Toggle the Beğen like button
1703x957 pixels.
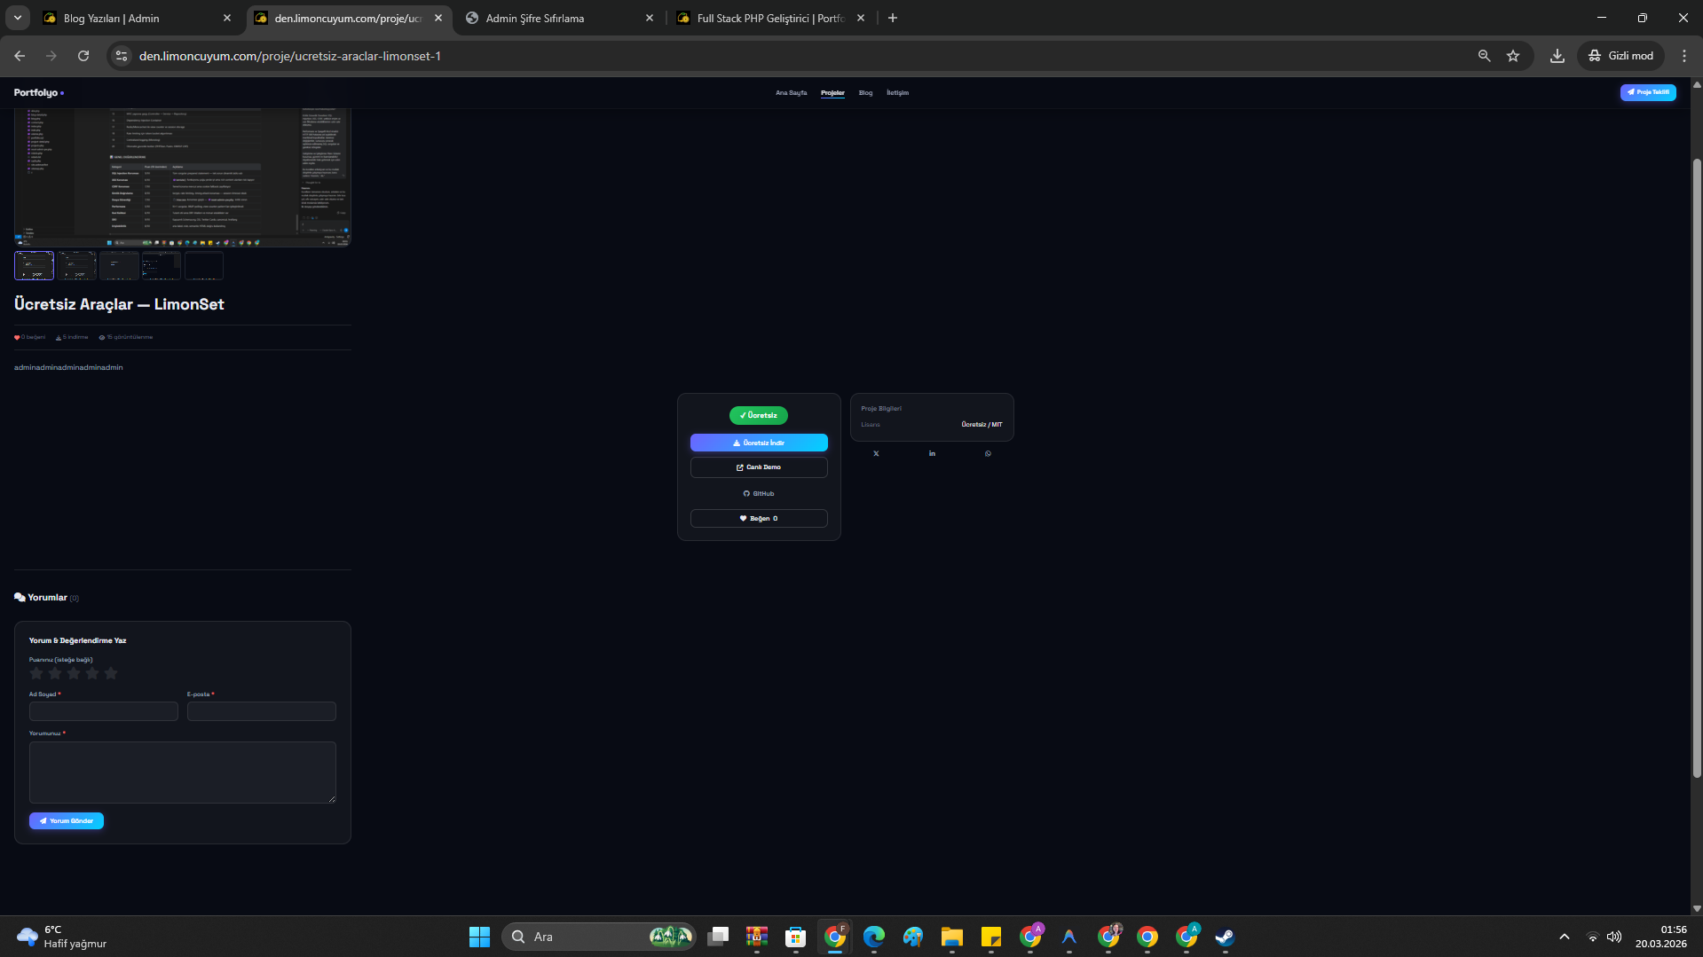coord(759,519)
